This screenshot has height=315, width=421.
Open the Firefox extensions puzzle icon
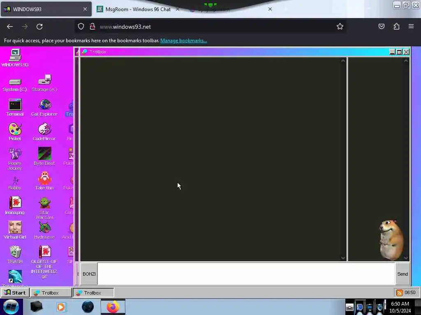(396, 26)
